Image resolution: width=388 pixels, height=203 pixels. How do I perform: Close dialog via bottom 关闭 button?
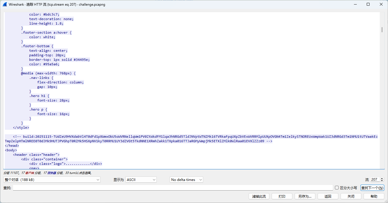351,196
